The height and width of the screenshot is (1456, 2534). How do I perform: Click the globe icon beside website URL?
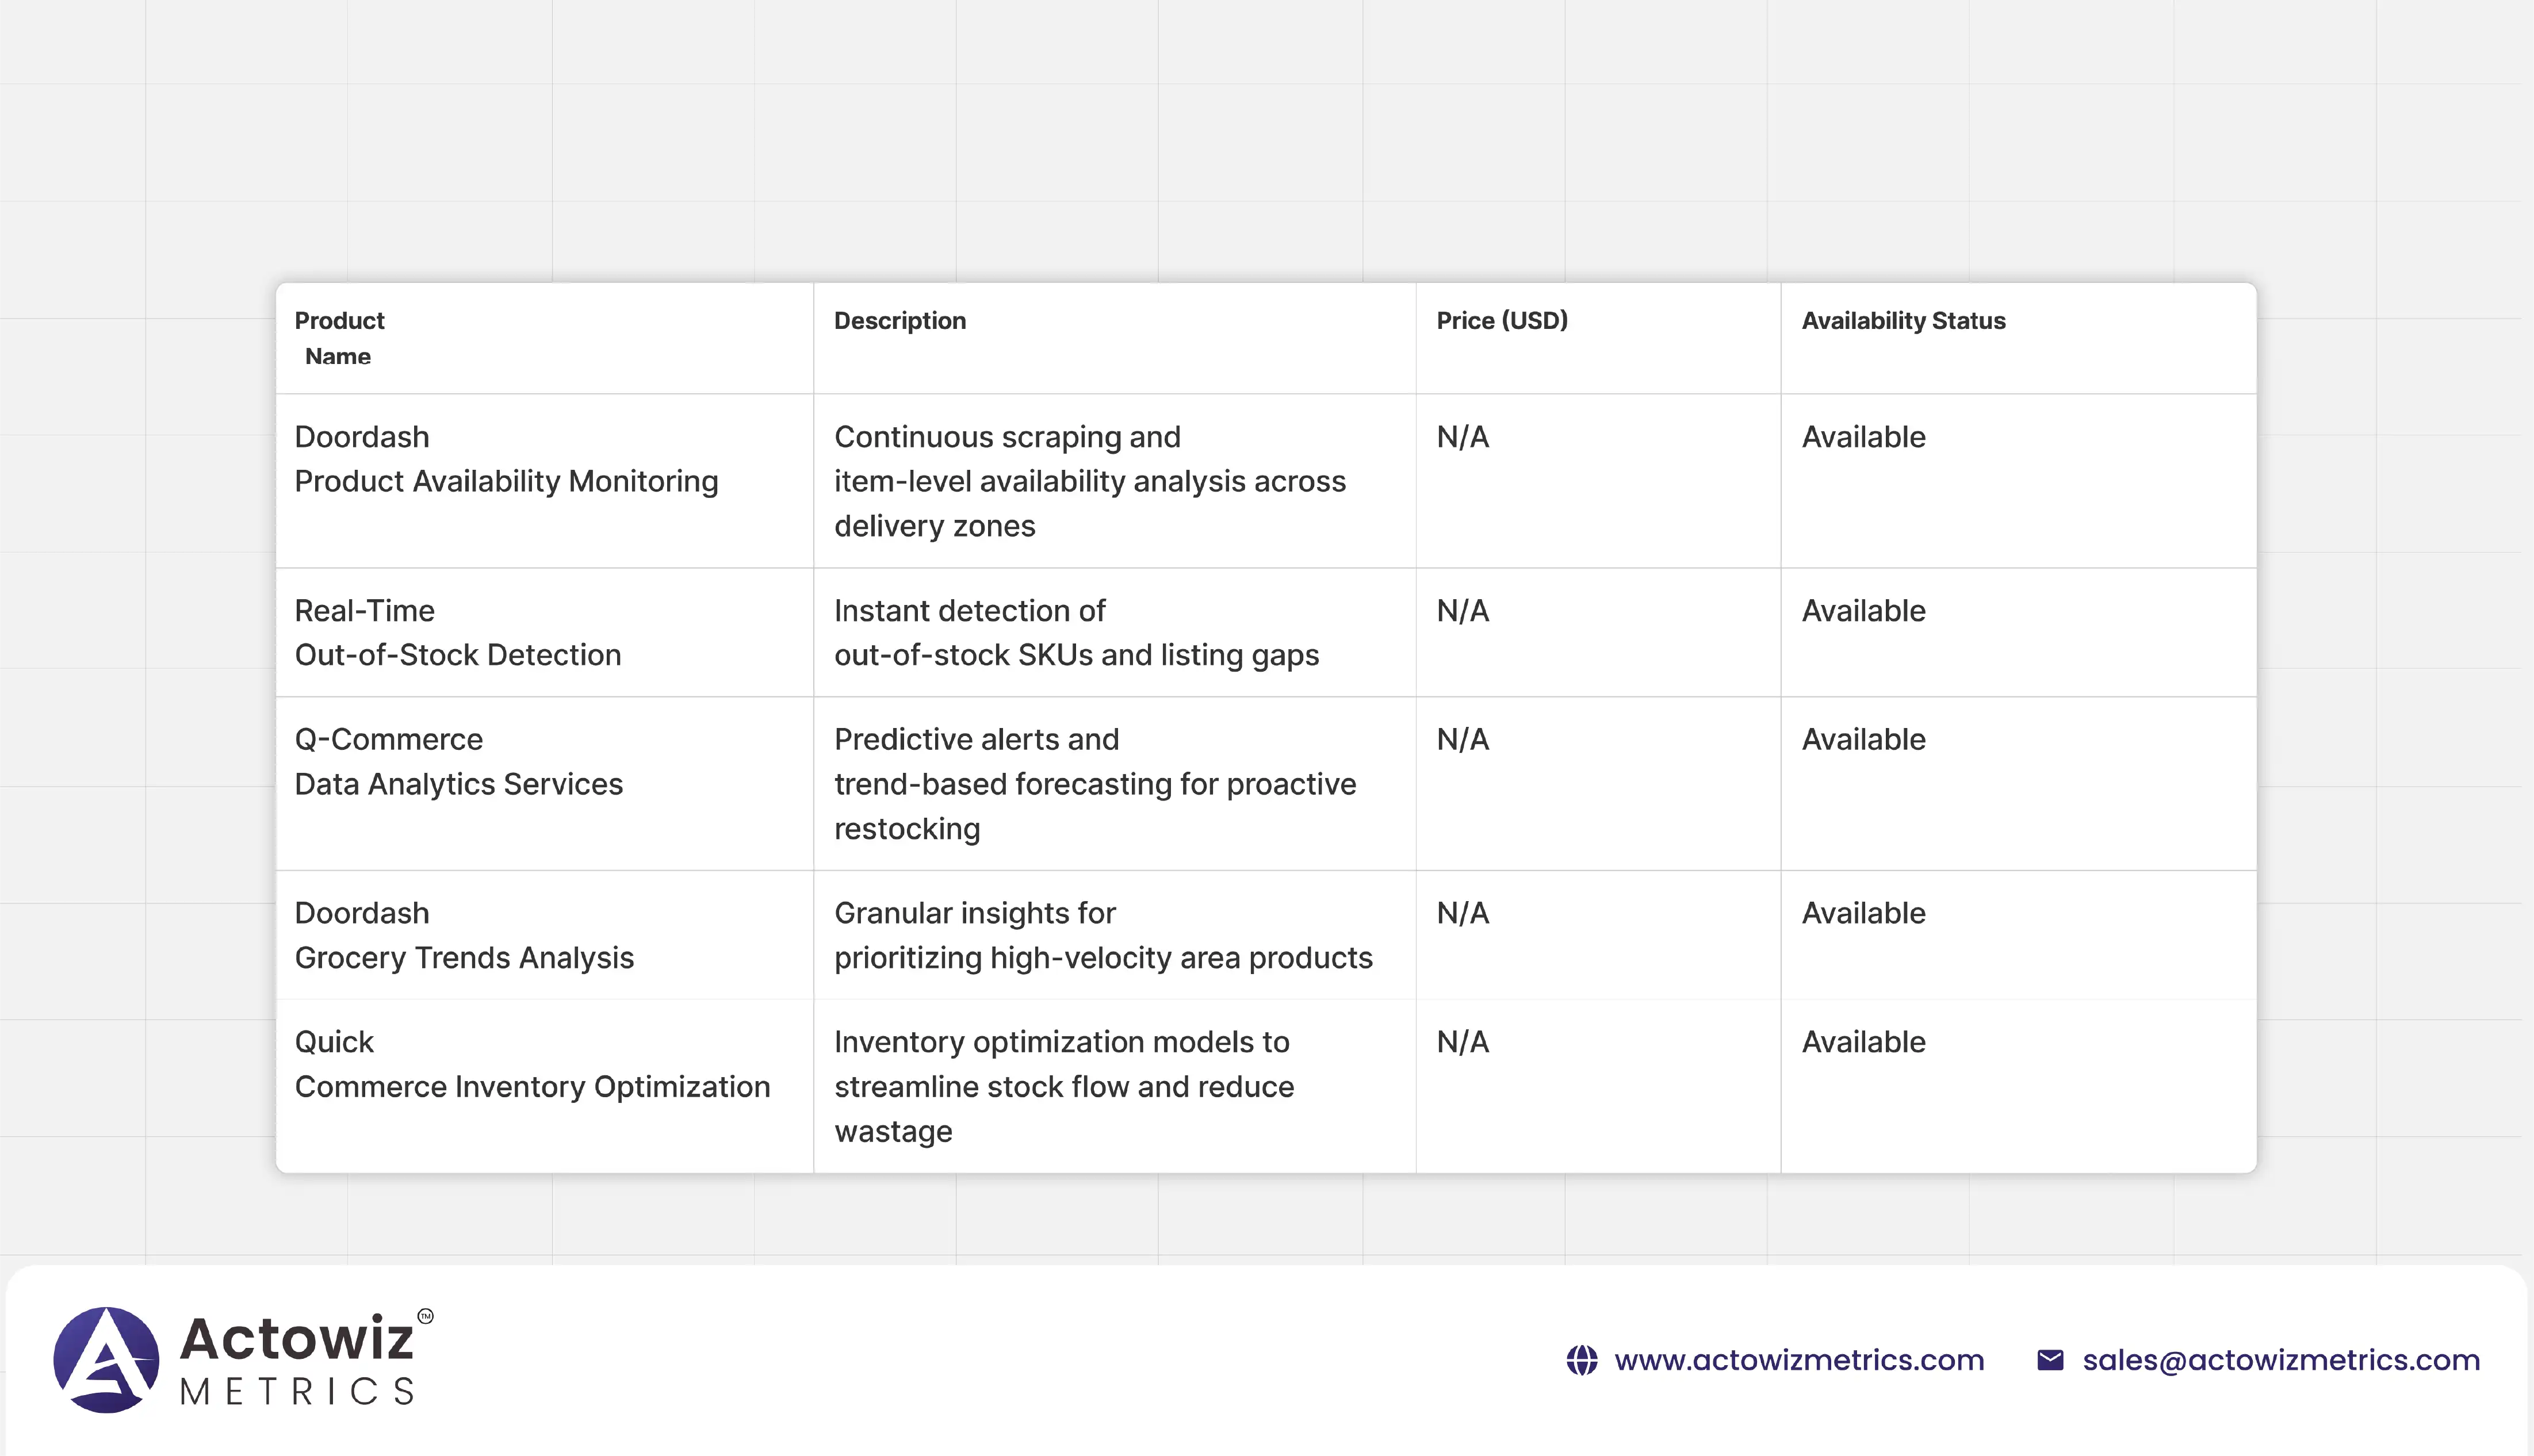(1581, 1360)
